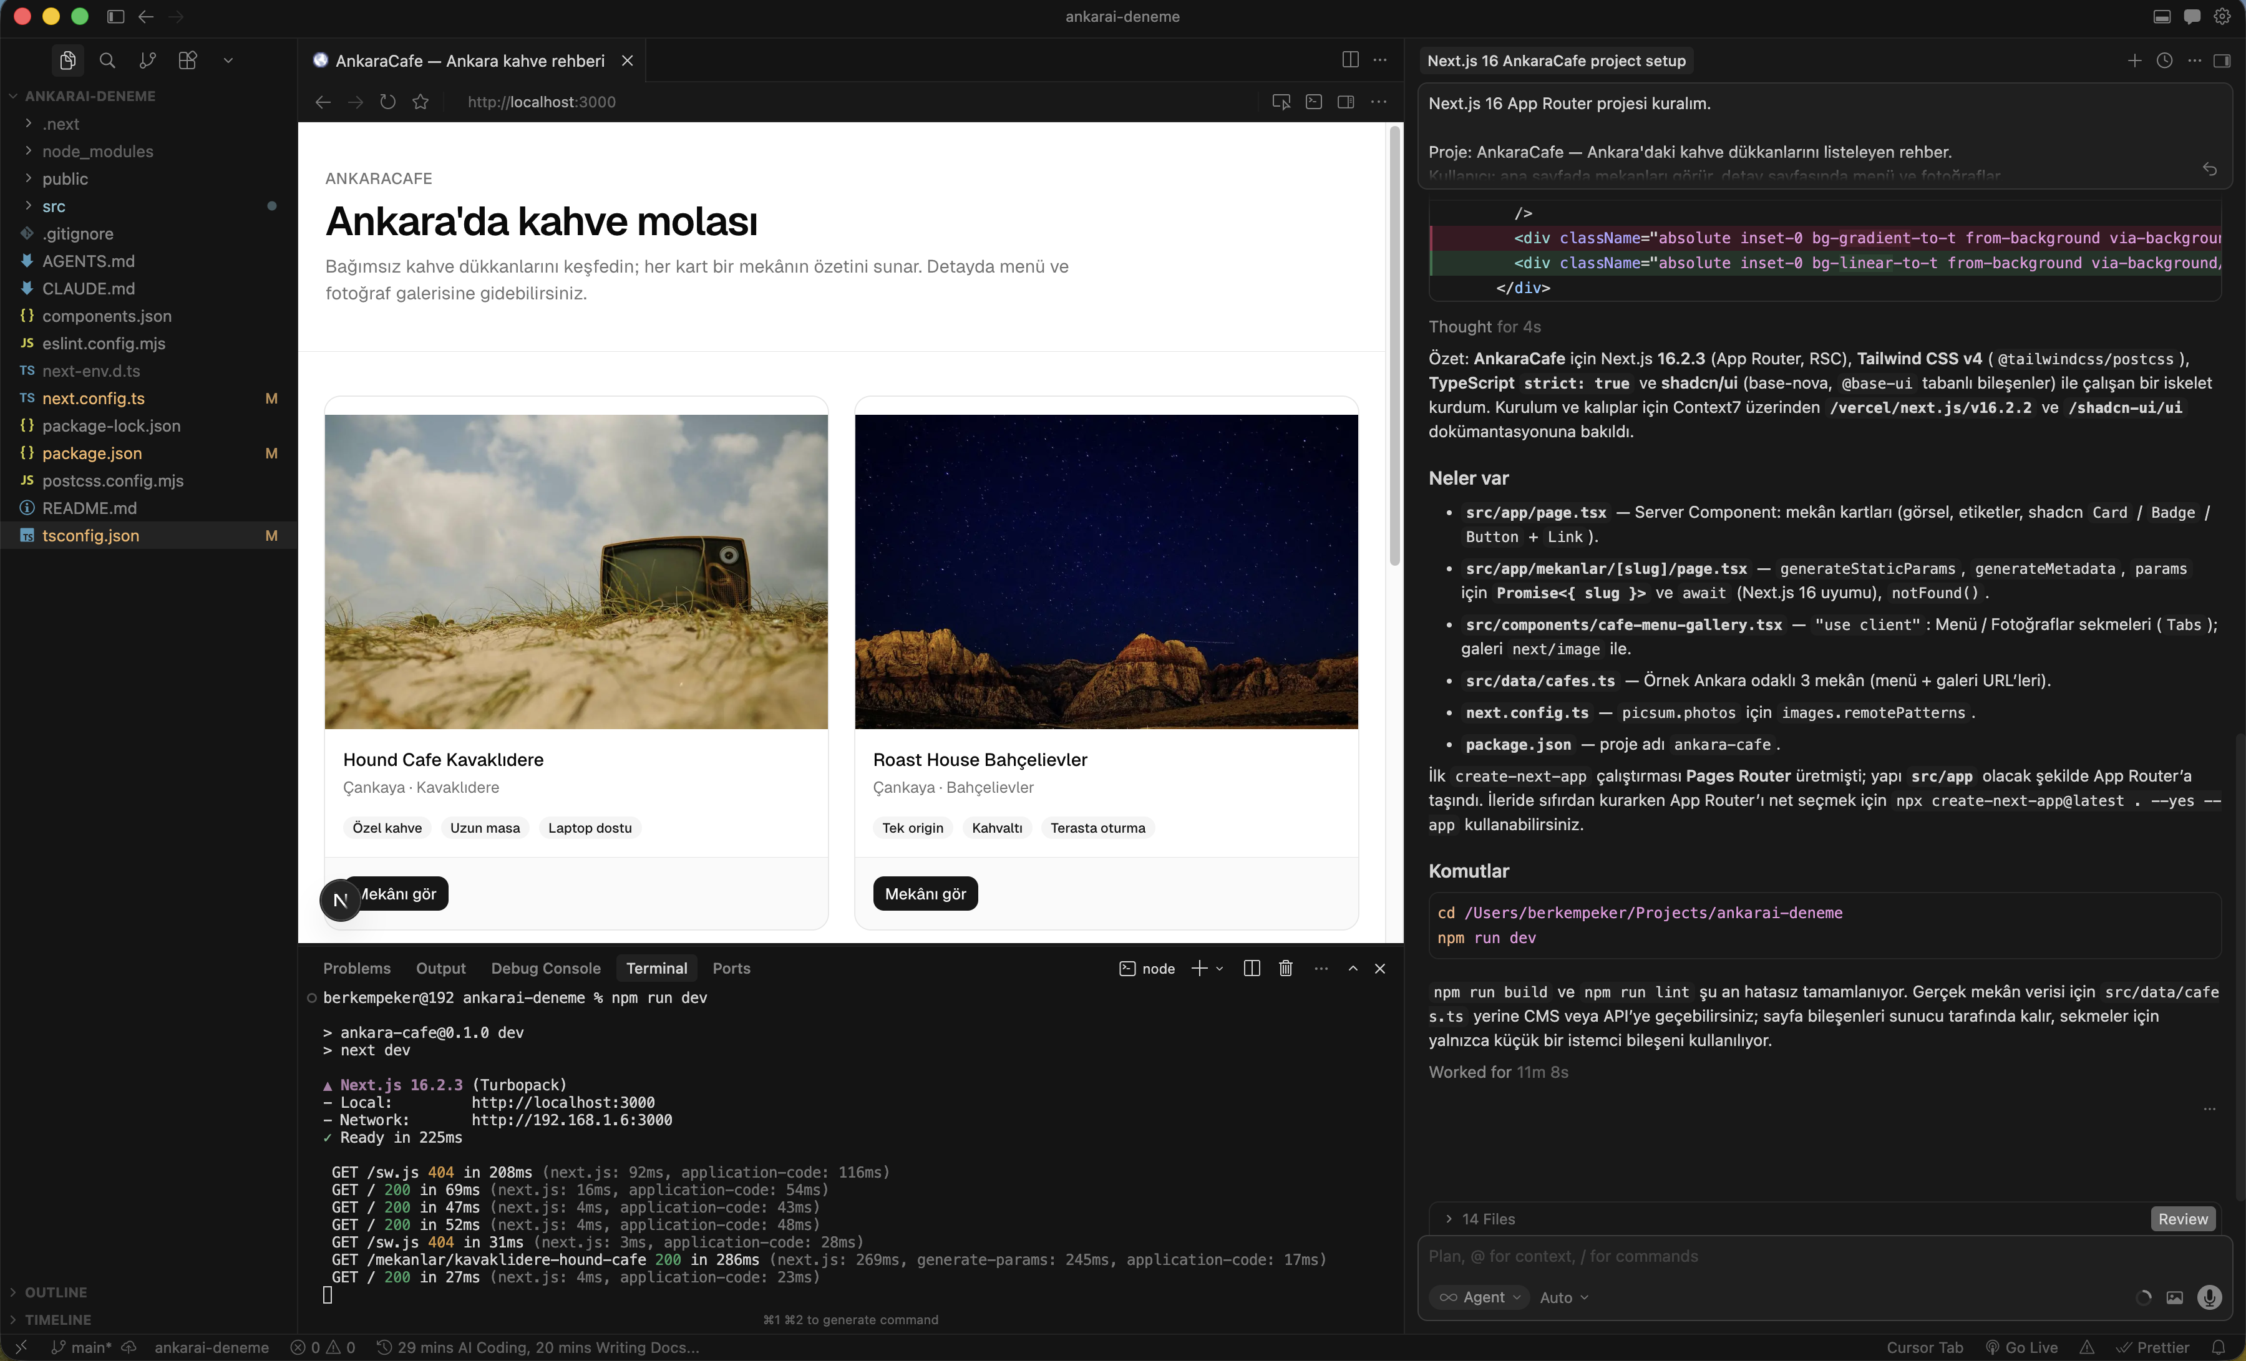The image size is (2246, 1361).
Task: Open the Source Control branch icon
Action: (x=148, y=60)
